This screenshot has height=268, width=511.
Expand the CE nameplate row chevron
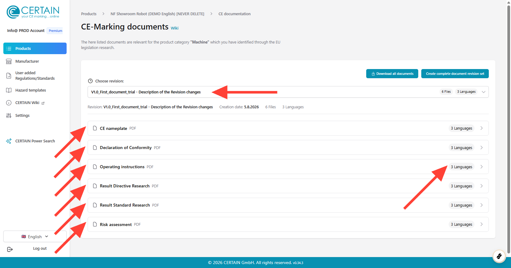click(x=481, y=128)
